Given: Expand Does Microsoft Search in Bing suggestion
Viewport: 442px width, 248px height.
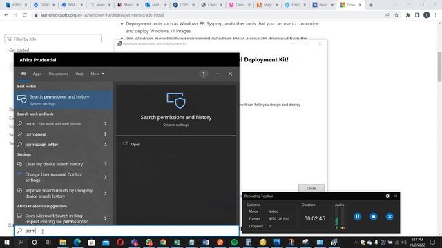Looking at the screenshot, I should 106,218.
